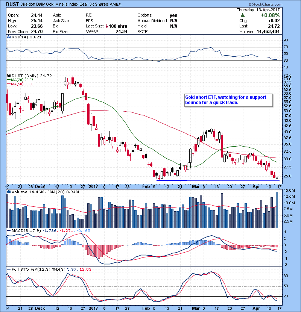Click the "Ask Size:" label
Image resolution: width=301 pixels, height=312 pixels.
61,21
